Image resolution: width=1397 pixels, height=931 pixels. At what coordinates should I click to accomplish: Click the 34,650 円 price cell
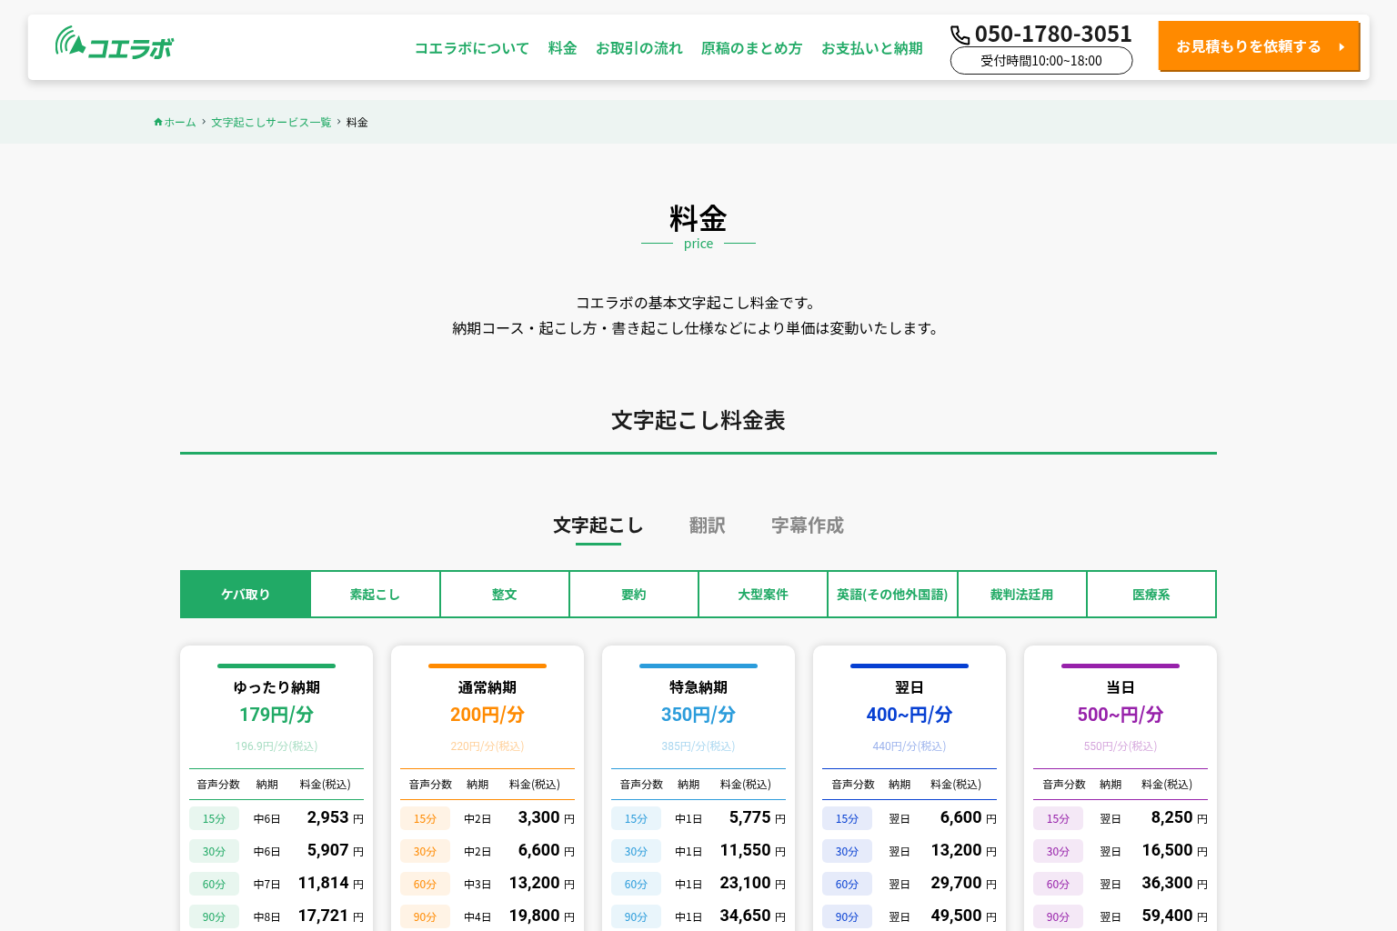[x=753, y=916]
